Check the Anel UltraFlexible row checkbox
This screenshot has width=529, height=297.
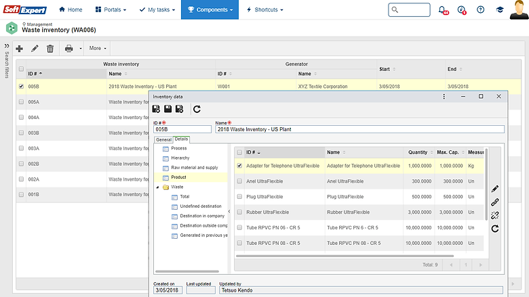click(239, 181)
